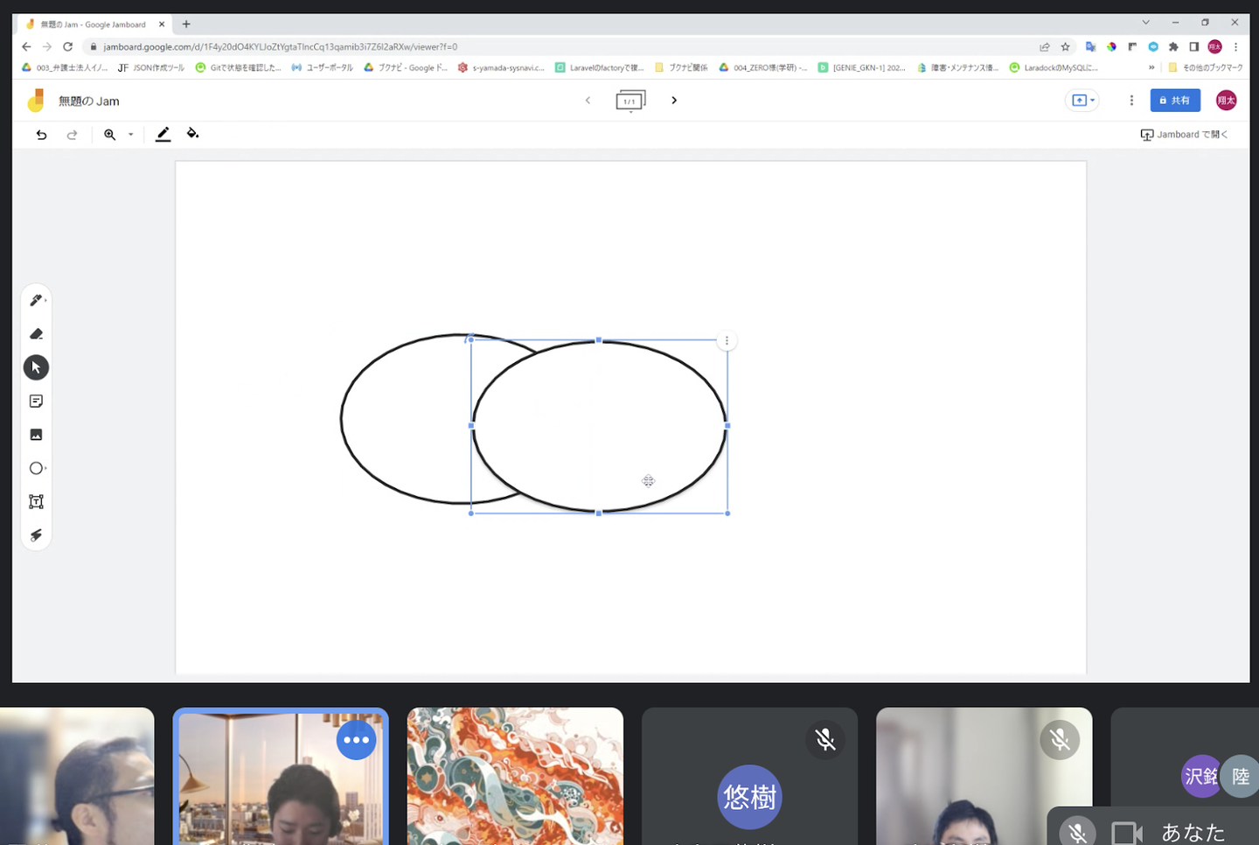Rename the jam title 無題の Jam
Screen dimensions: 1259x845
89,101
